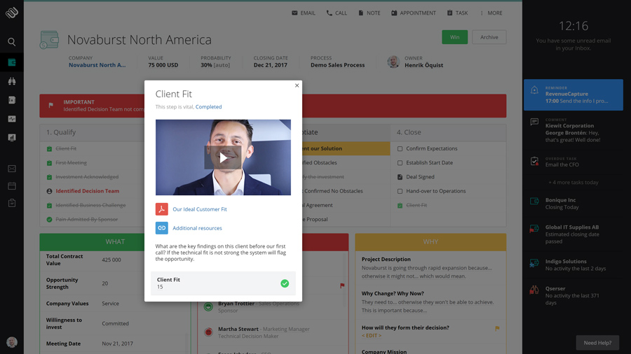Click the CALL action in top toolbar

(x=337, y=13)
